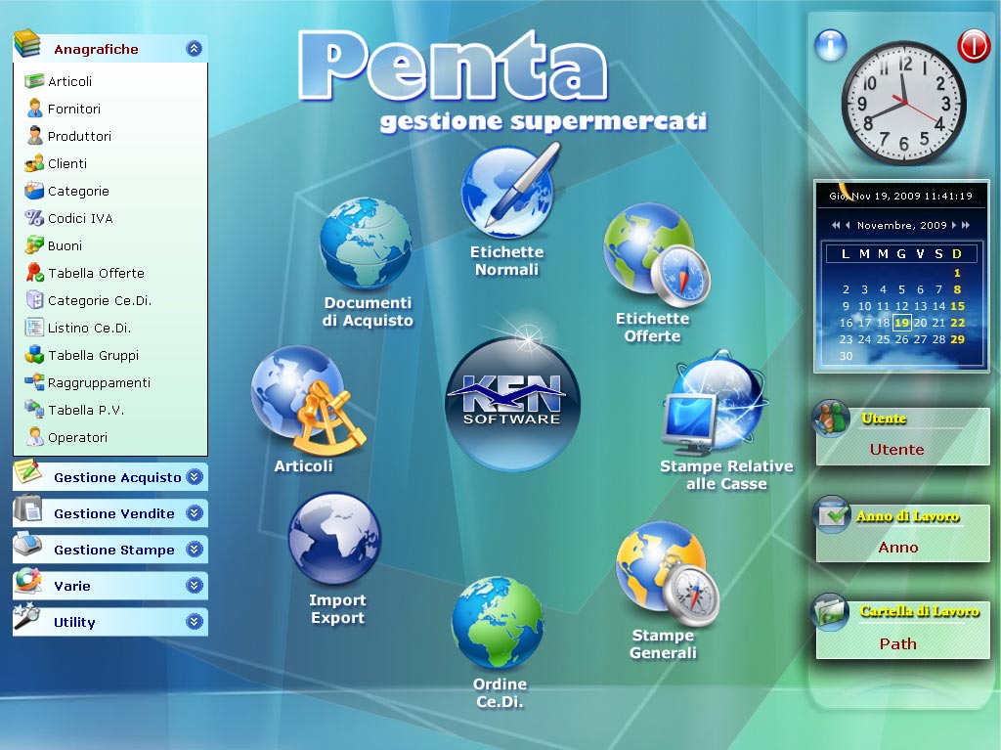Open Operatori in the sidebar
The height and width of the screenshot is (750, 1001).
tap(77, 438)
